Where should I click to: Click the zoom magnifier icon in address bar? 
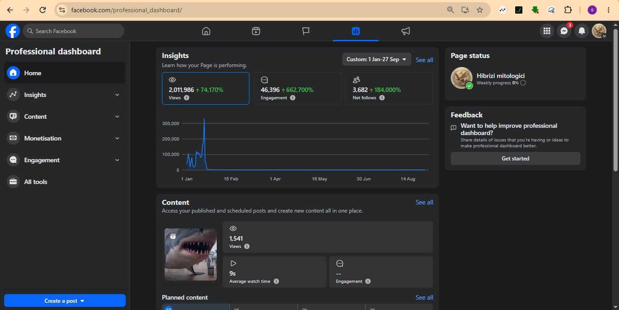450,10
